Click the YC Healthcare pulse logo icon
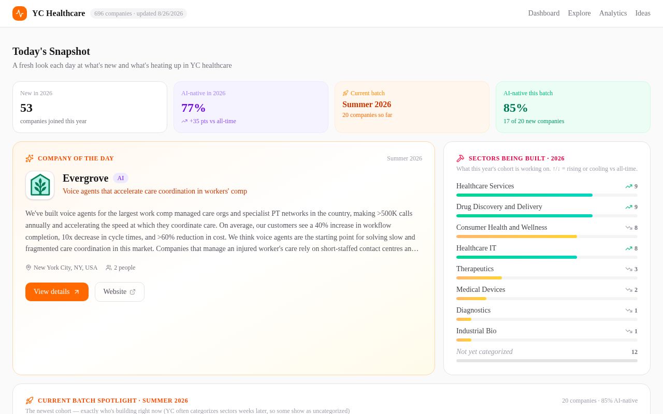Image resolution: width=663 pixels, height=414 pixels. (x=20, y=13)
